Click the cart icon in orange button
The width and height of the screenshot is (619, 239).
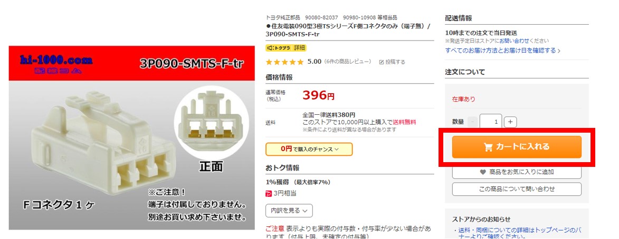tap(488, 147)
